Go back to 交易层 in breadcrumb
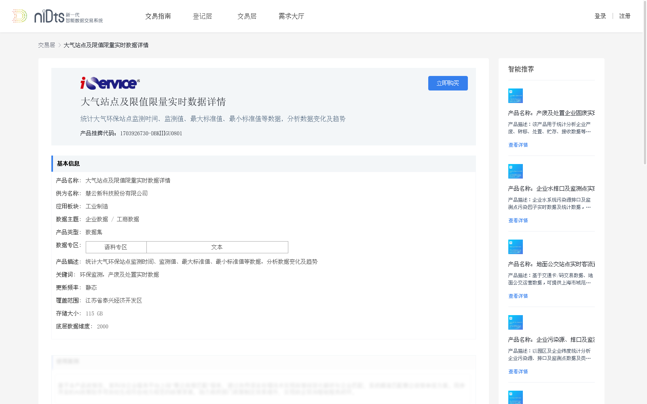The width and height of the screenshot is (647, 404). click(47, 45)
